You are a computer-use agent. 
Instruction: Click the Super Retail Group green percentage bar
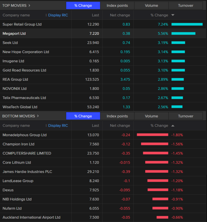pos(187,24)
